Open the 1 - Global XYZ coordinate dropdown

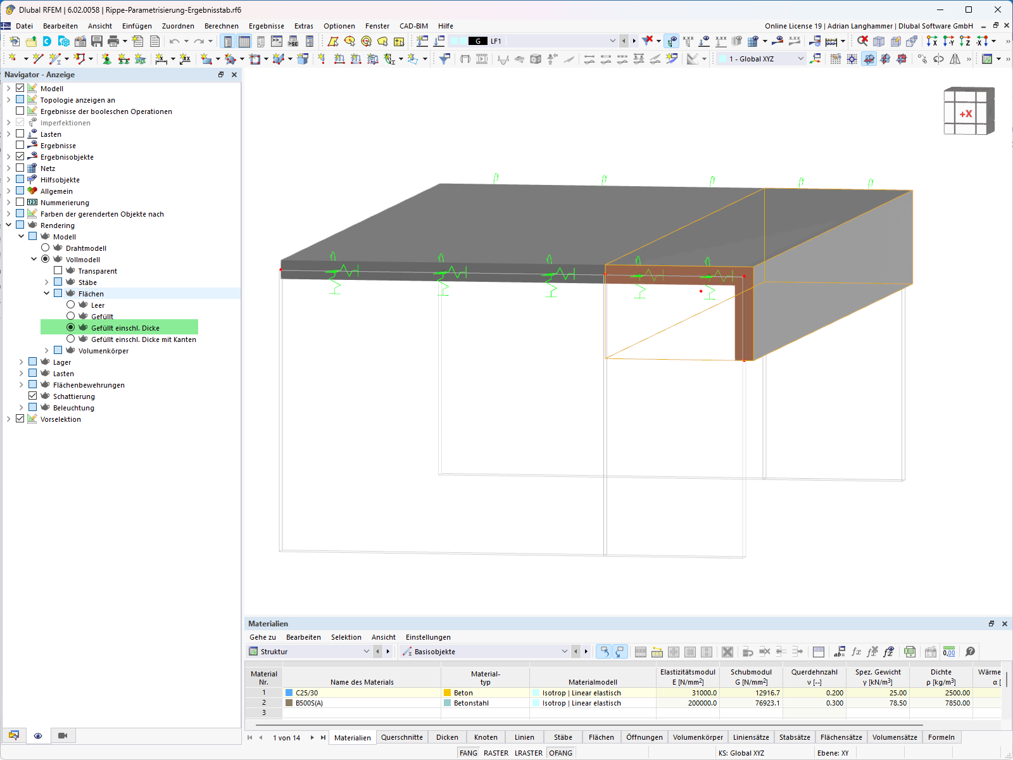(800, 59)
